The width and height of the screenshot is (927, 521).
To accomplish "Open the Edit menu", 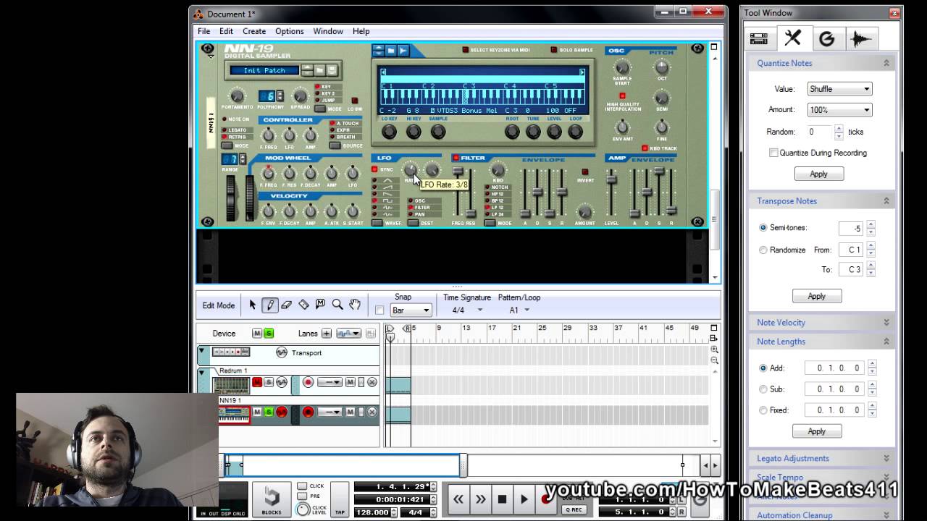I will click(x=226, y=31).
